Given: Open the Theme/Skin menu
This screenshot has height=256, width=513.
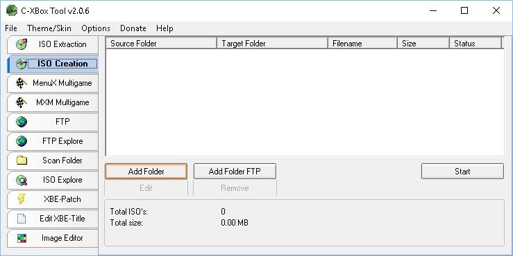Looking at the screenshot, I should tap(49, 28).
